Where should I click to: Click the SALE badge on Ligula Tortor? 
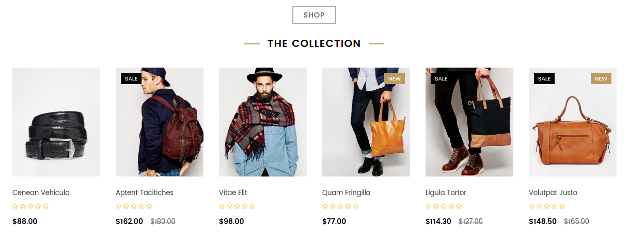[x=441, y=78]
